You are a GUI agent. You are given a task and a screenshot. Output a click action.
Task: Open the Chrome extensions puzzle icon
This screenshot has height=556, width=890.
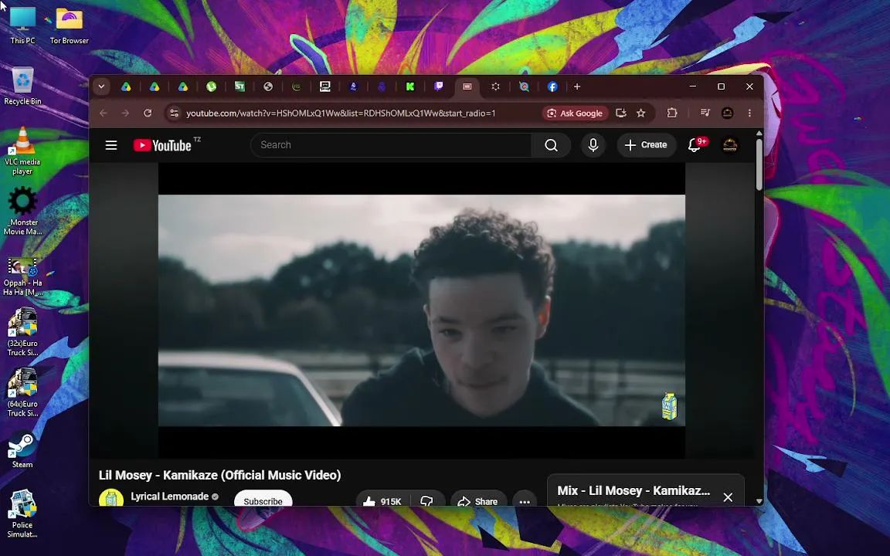[672, 113]
